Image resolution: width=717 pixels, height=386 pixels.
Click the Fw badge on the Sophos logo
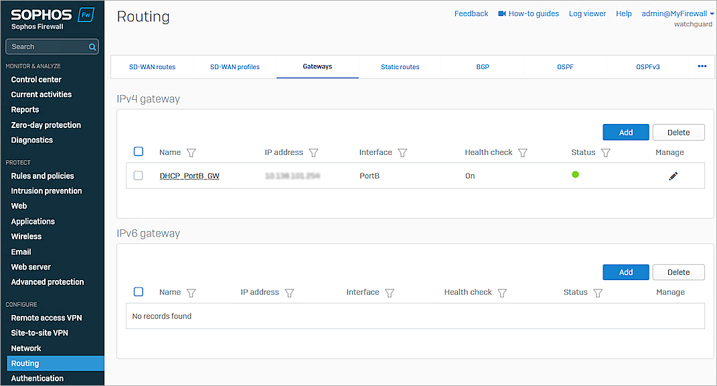[x=86, y=13]
